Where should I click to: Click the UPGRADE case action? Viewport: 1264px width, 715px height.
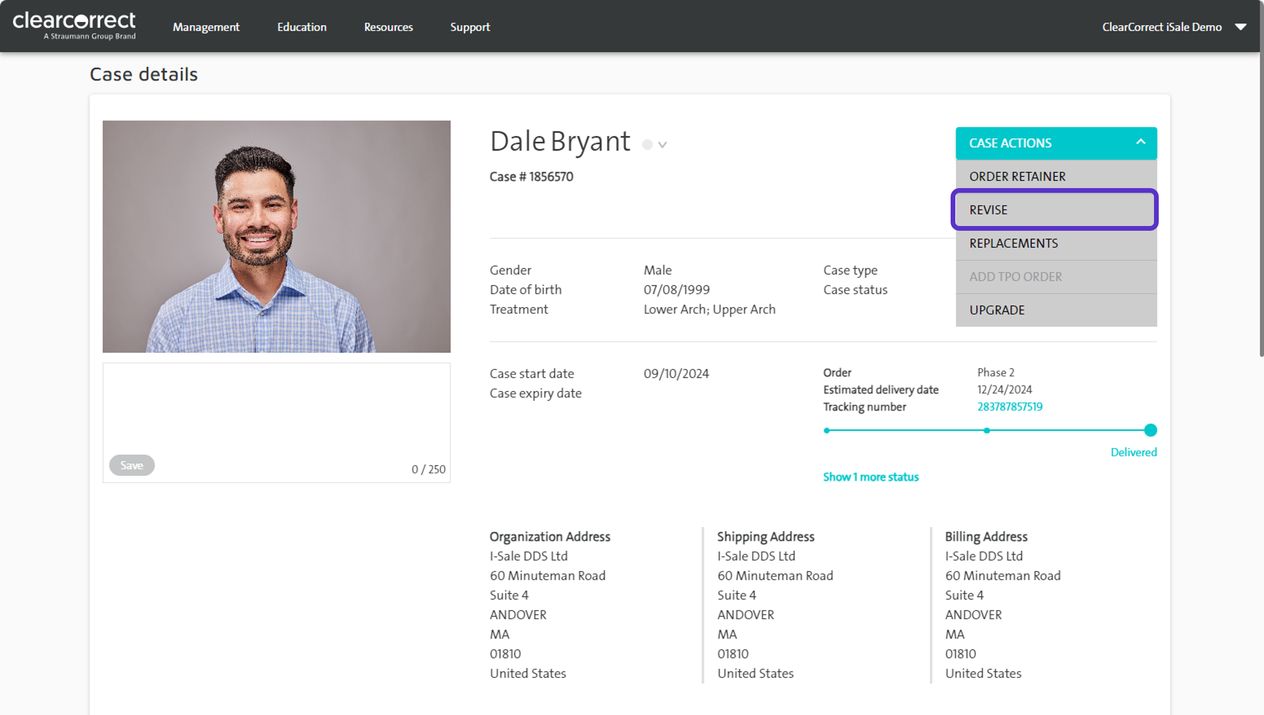point(996,310)
